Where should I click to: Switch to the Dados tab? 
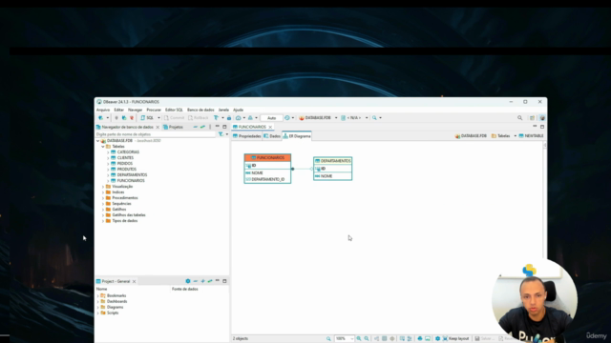pyautogui.click(x=272, y=136)
